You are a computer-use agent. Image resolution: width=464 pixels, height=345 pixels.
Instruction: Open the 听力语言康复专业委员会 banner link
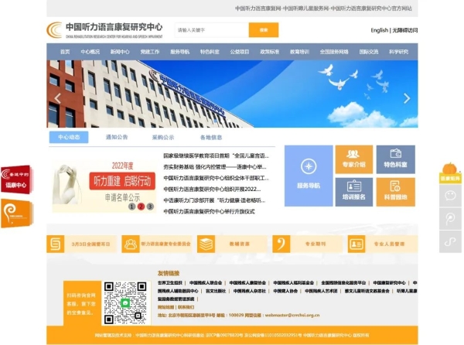pyautogui.click(x=157, y=244)
